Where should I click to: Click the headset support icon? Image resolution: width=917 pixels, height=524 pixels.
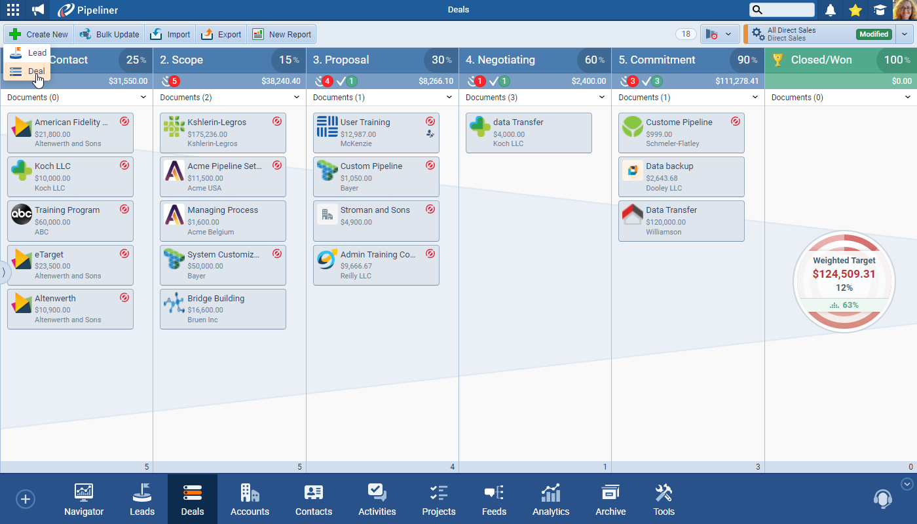pyautogui.click(x=882, y=499)
